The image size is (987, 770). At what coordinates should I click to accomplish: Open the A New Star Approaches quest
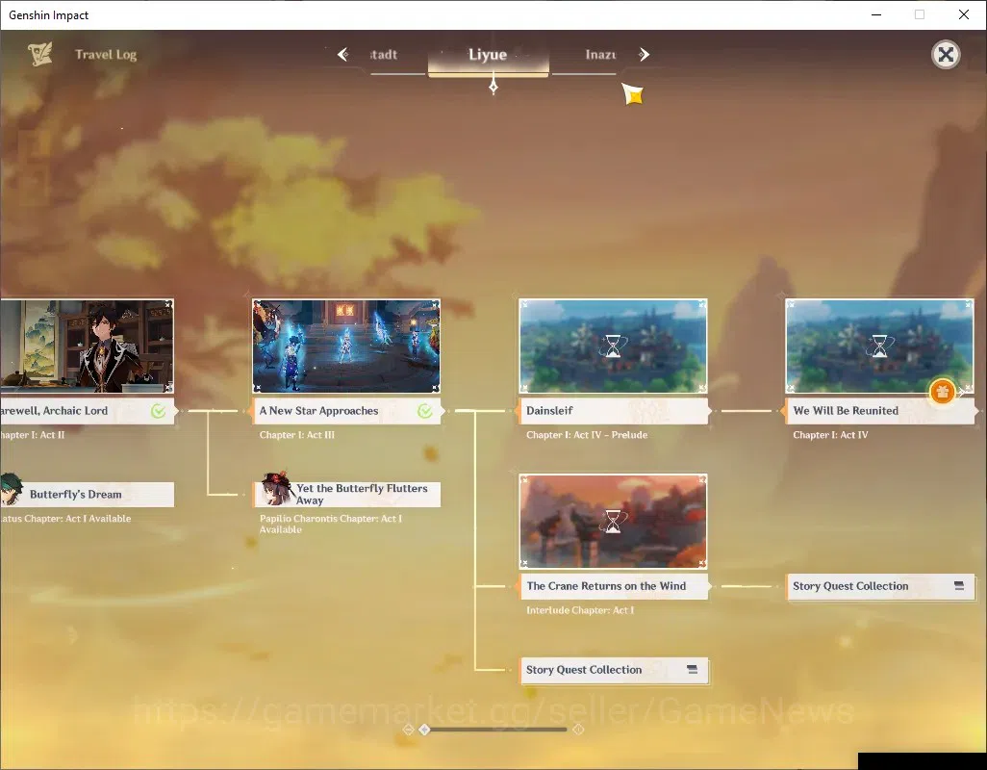pos(348,411)
